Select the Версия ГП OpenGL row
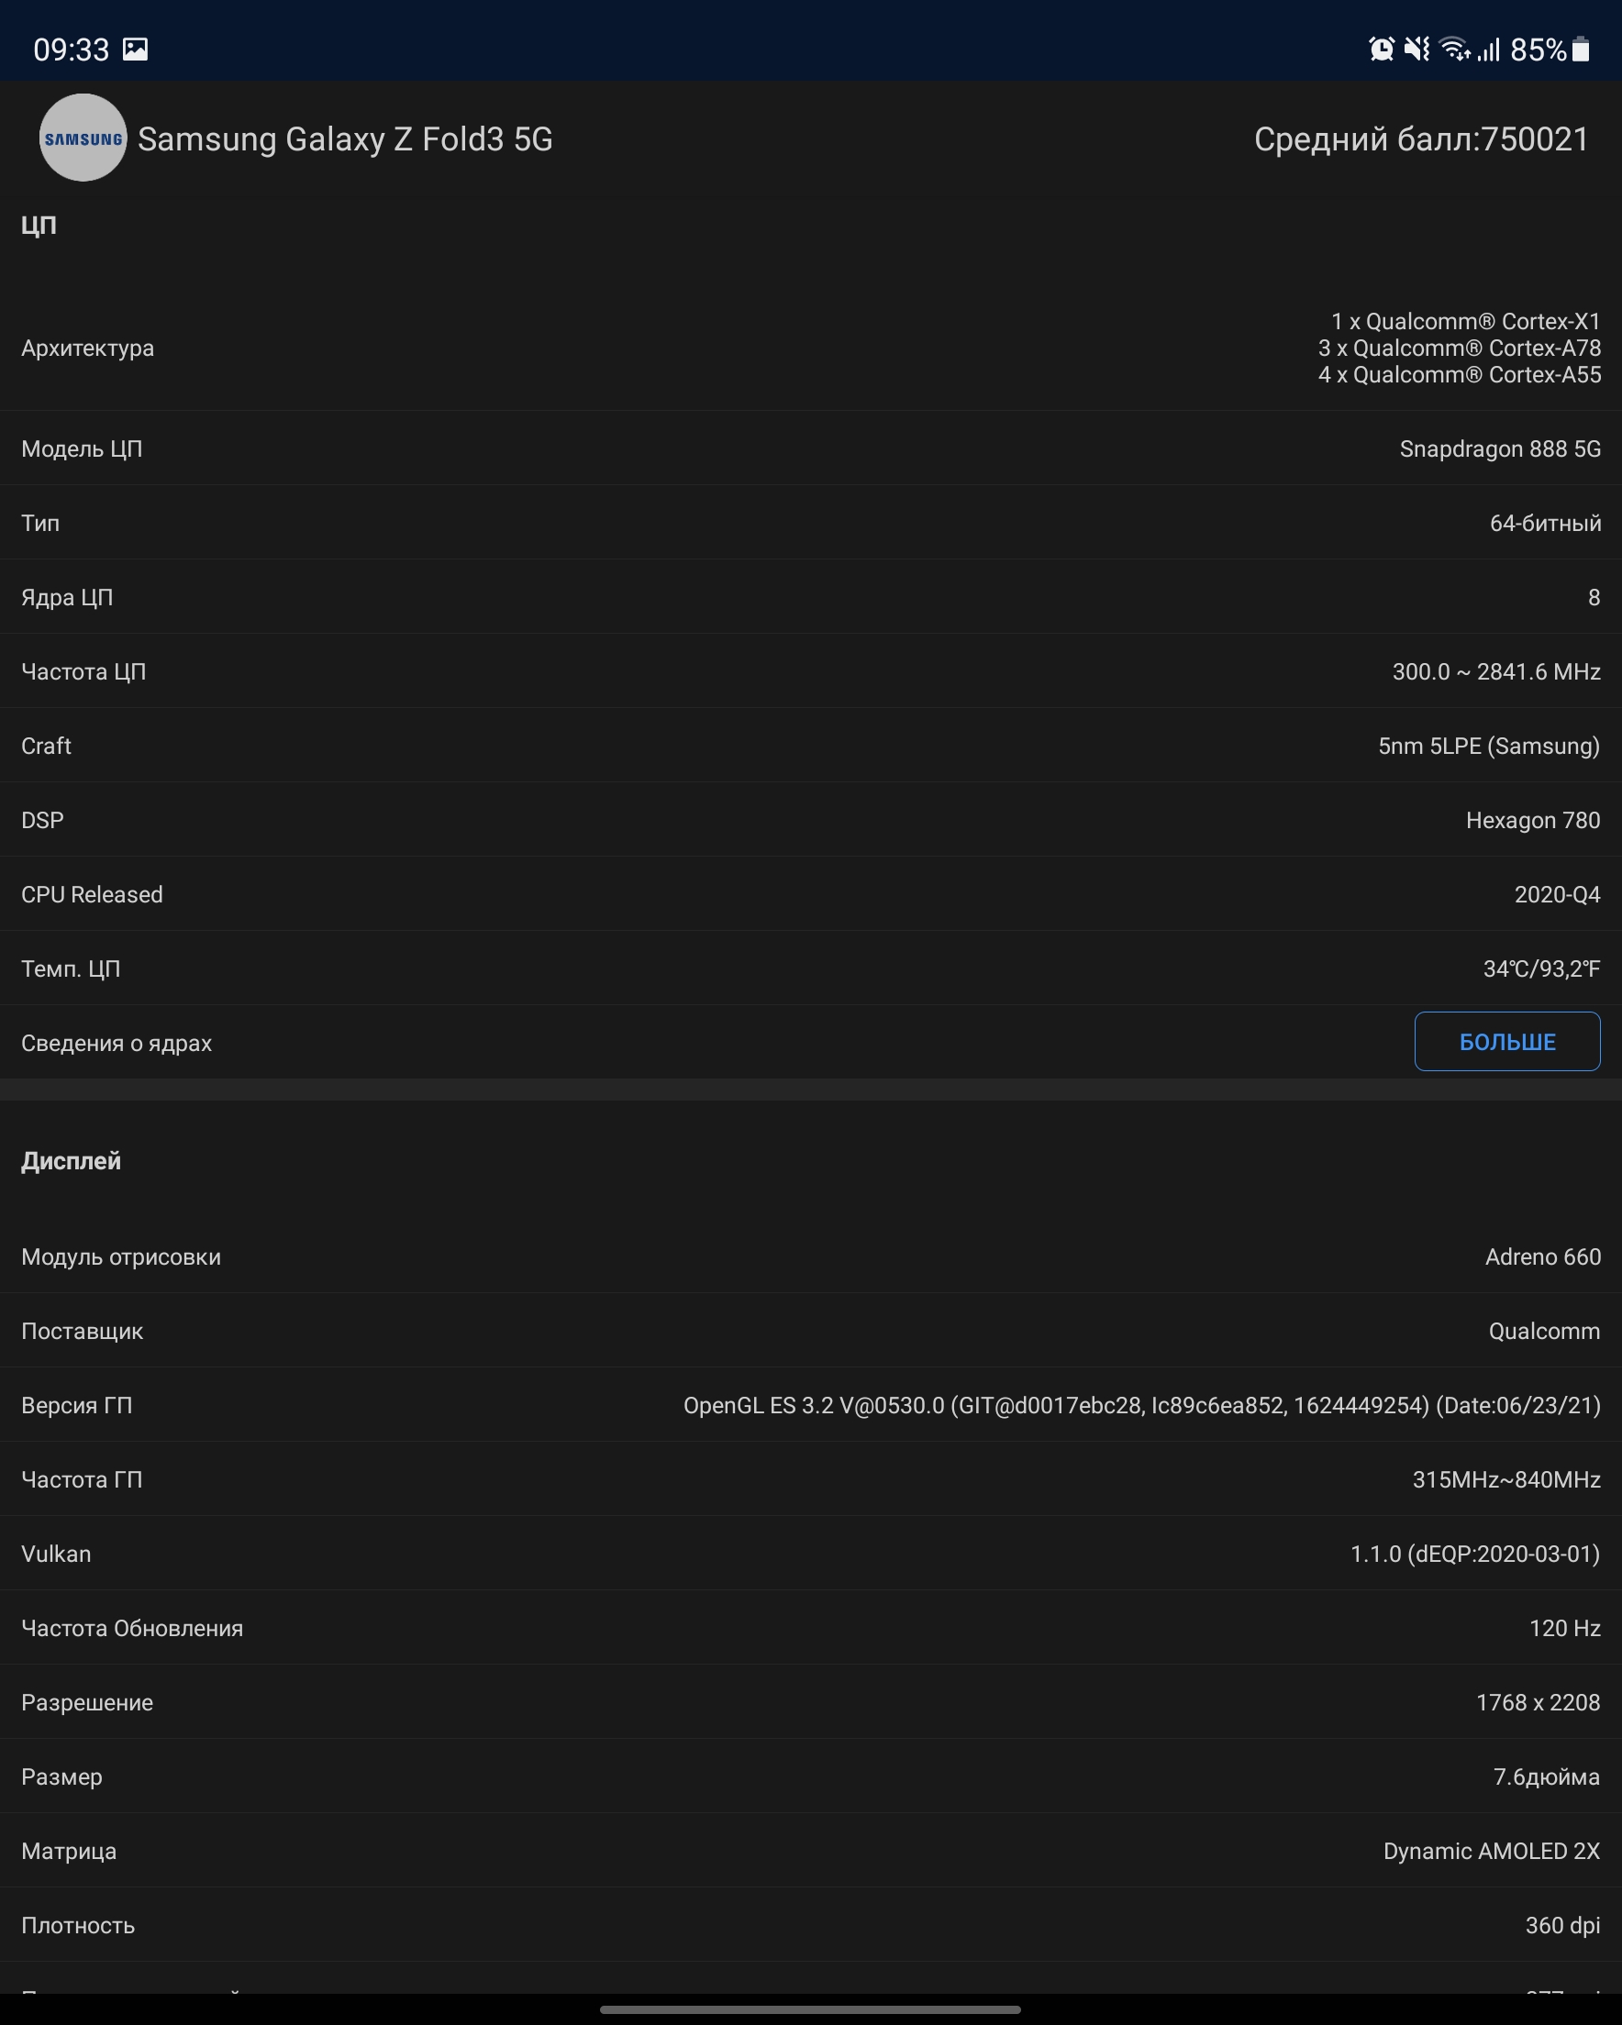Viewport: 1622px width, 2025px height. (811, 1405)
